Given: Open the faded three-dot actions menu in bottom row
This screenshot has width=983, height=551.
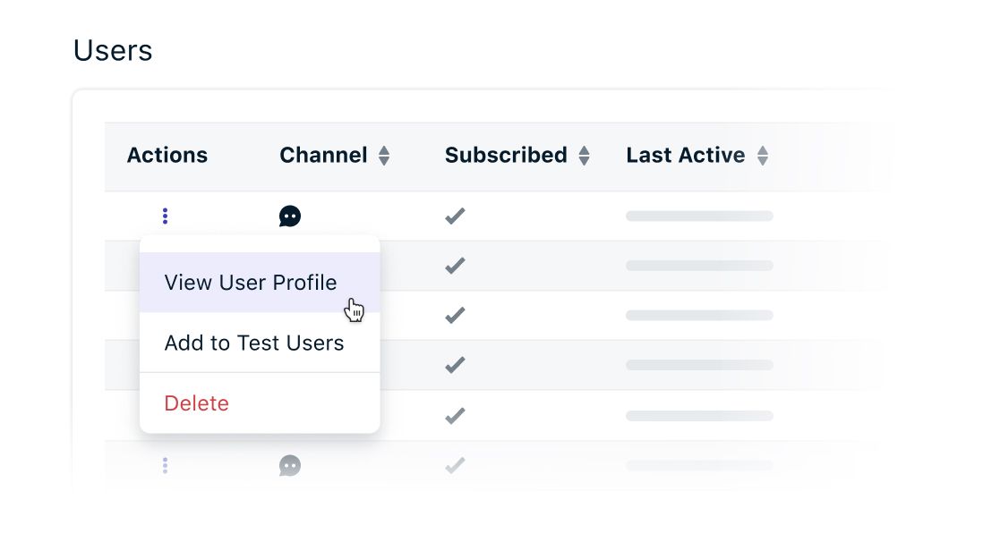Looking at the screenshot, I should click(165, 465).
